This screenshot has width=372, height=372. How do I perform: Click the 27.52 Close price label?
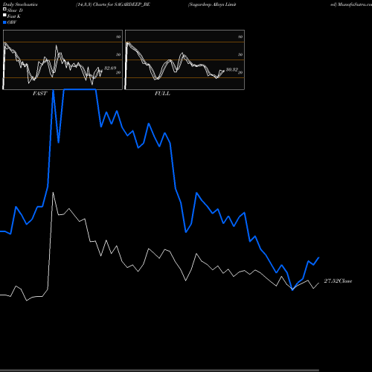pos(338,281)
